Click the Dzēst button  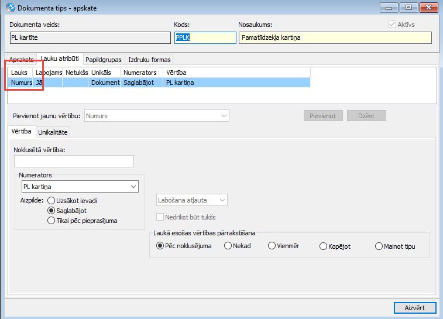coord(366,116)
